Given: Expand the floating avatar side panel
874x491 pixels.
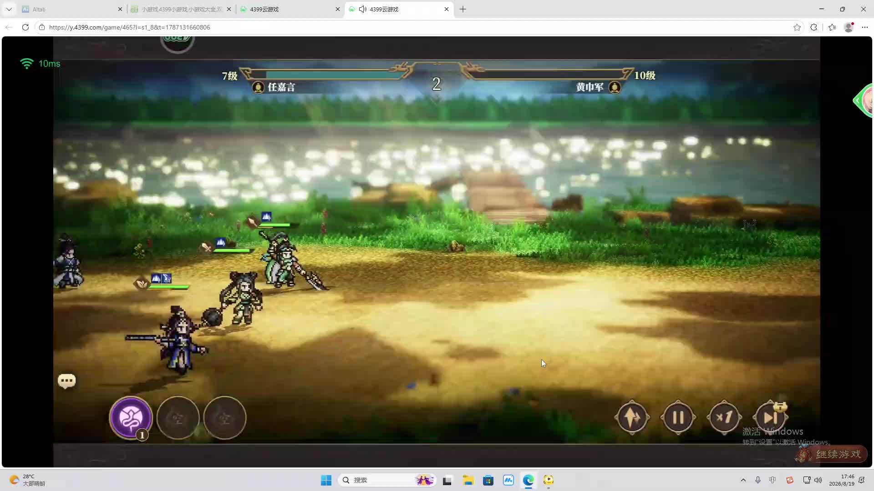Looking at the screenshot, I should (864, 100).
